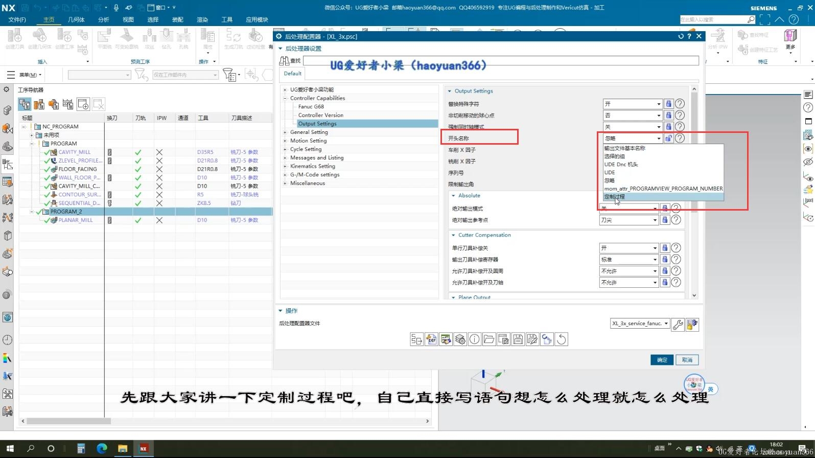Click help icon for 替换特殊字符 row
Screen dimensions: 815x458
(680, 104)
